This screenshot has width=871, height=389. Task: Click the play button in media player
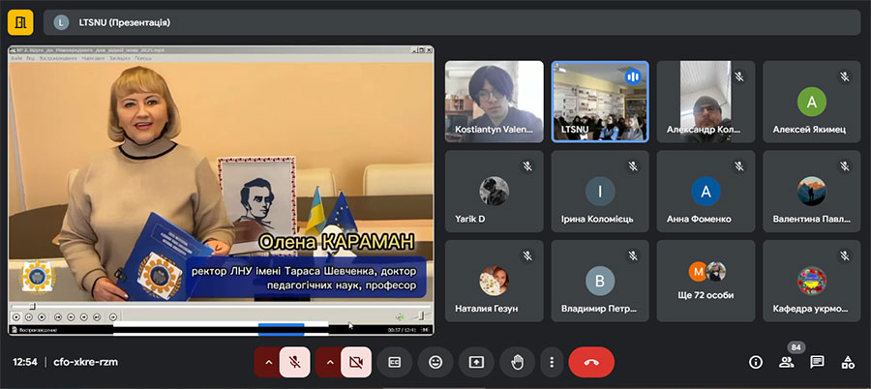16,317
